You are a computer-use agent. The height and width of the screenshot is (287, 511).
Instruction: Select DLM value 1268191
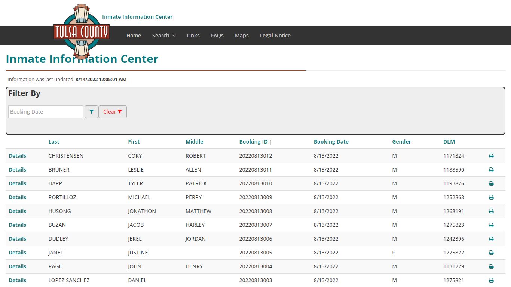(x=454, y=211)
